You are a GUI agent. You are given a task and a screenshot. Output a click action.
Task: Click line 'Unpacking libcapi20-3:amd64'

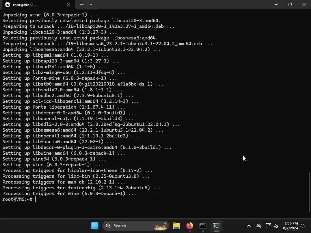click(x=60, y=32)
